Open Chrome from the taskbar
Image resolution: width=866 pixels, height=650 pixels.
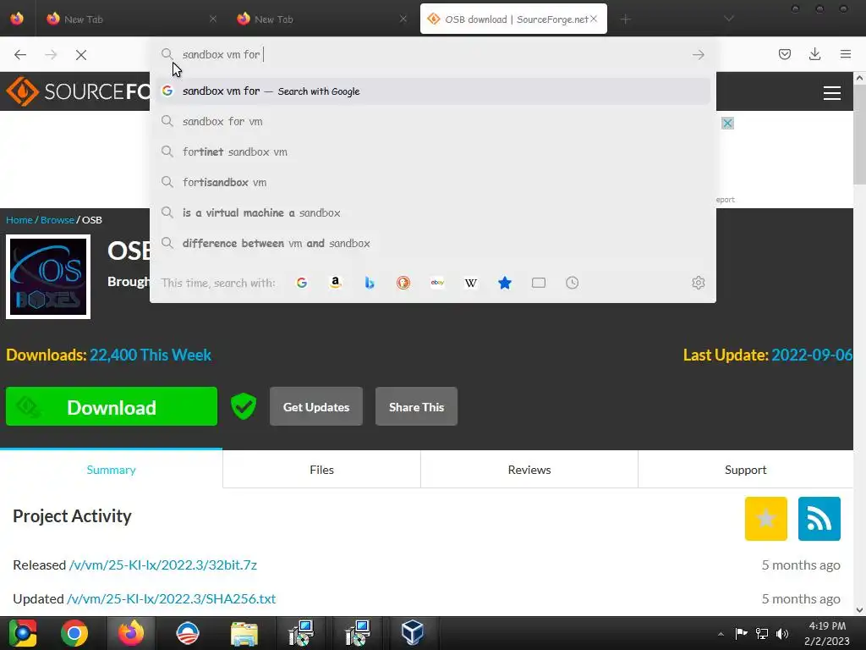click(74, 633)
